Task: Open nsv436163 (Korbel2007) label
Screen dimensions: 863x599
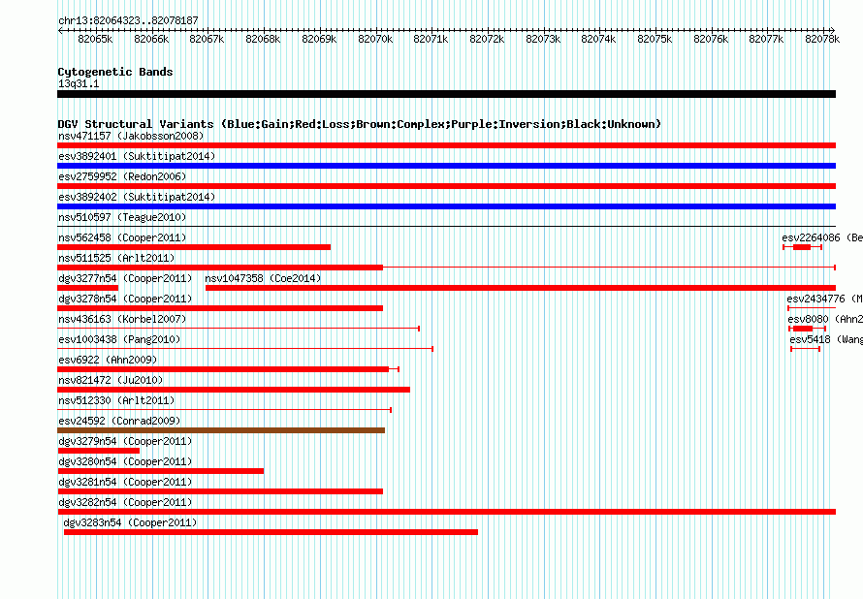Action: (122, 319)
